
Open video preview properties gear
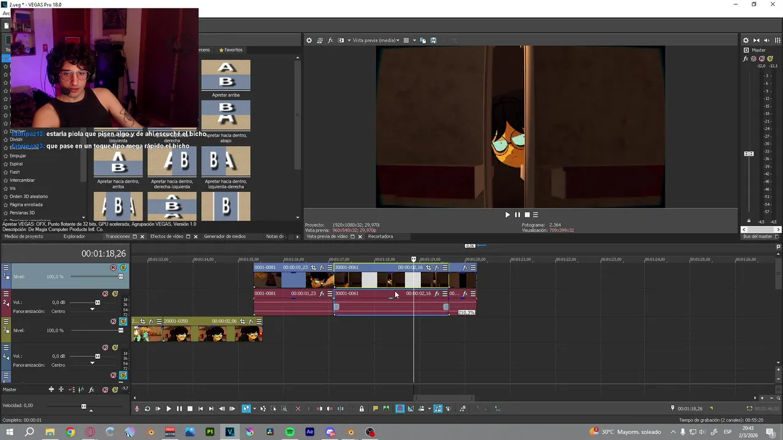(x=309, y=40)
